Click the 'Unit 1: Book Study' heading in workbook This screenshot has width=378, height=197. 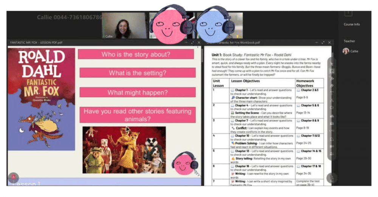click(251, 55)
